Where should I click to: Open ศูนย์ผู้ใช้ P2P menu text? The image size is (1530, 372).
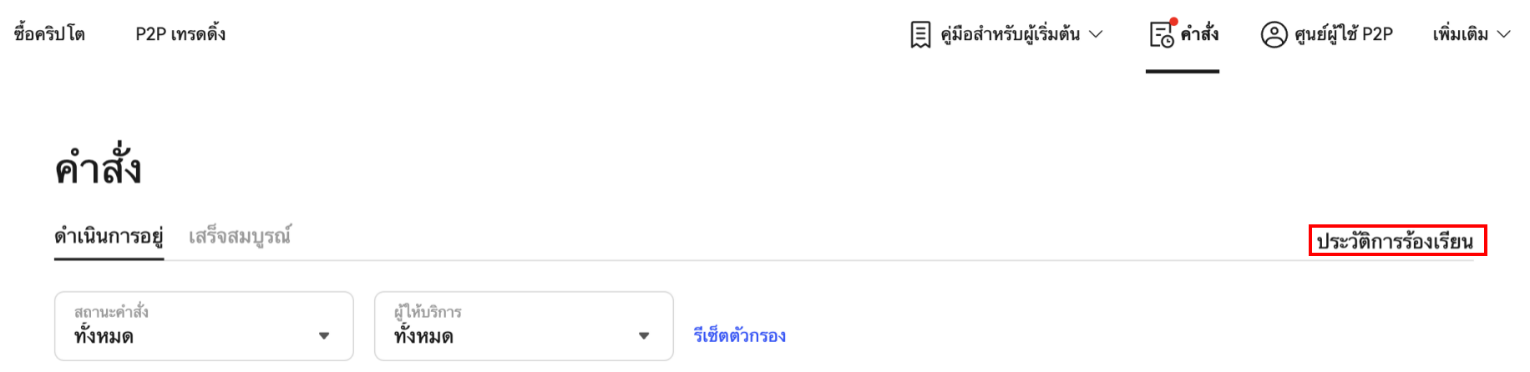1344,34
